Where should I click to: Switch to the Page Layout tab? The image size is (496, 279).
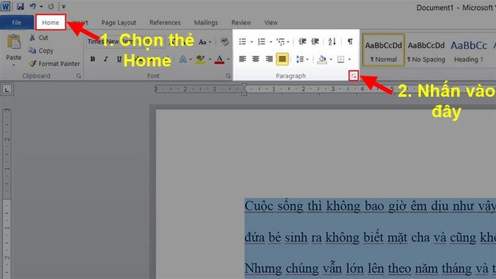pos(118,23)
